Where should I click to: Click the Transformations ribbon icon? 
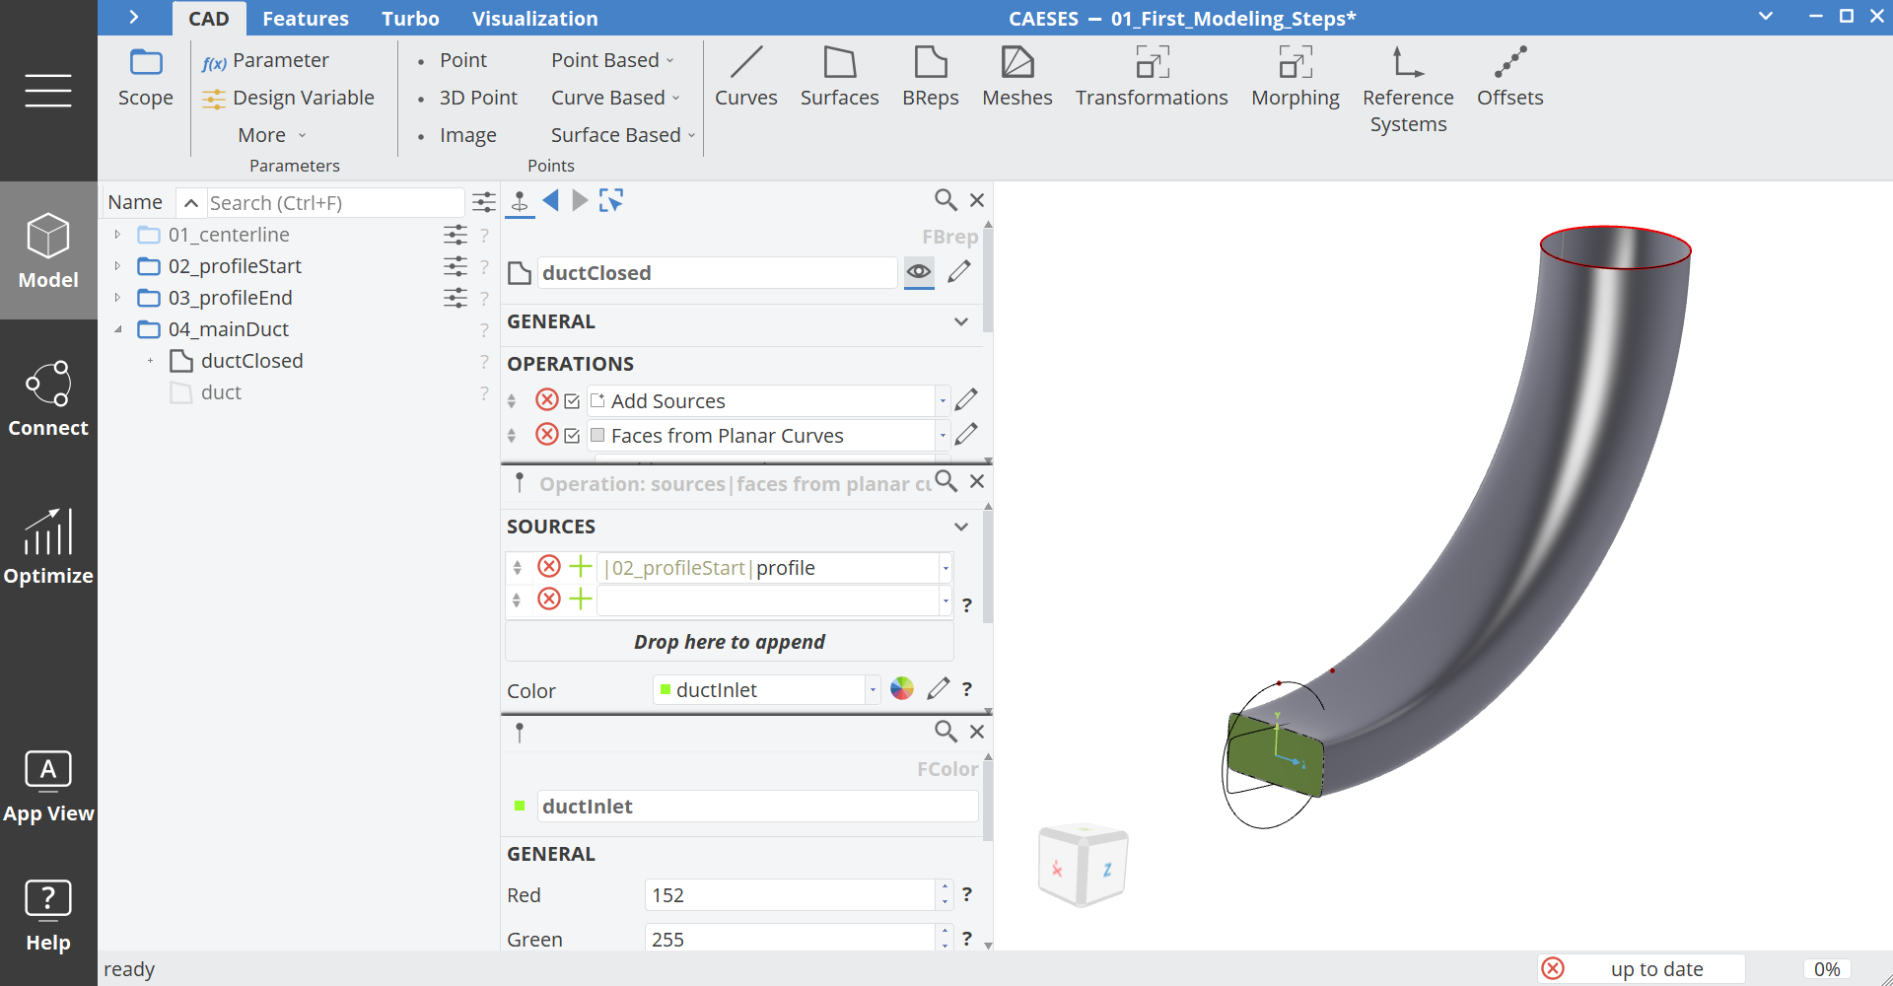click(x=1152, y=77)
